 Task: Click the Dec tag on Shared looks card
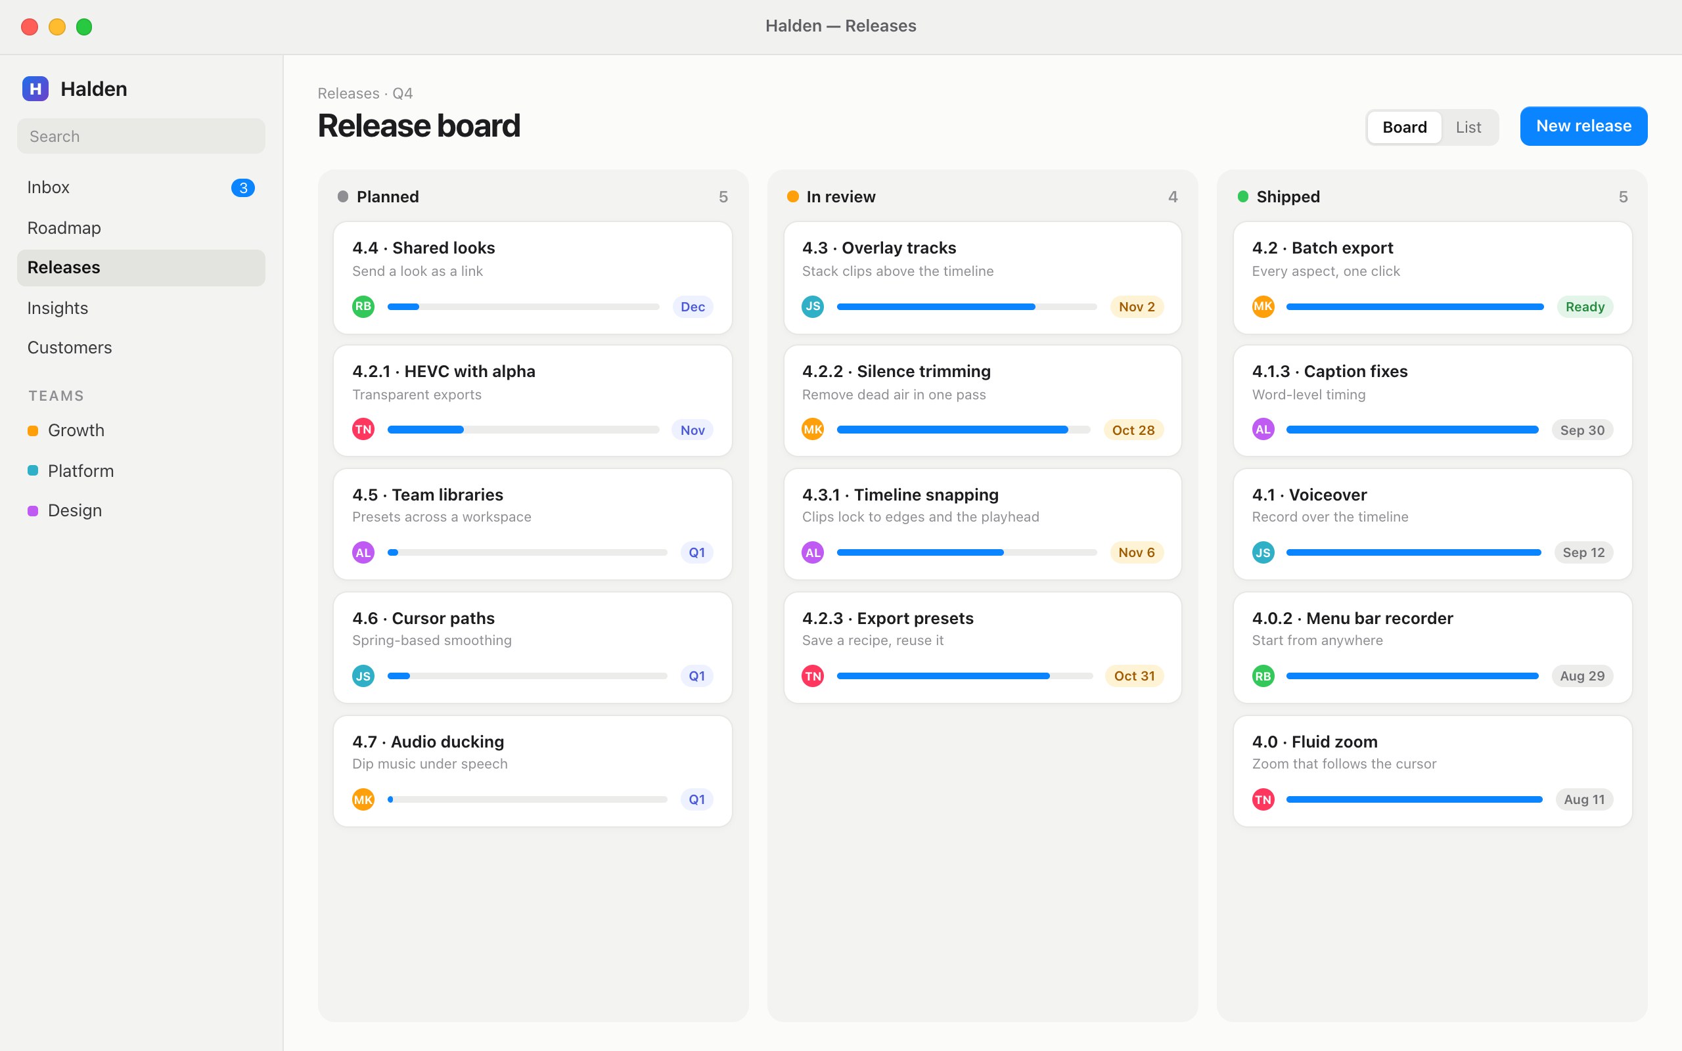tap(693, 307)
